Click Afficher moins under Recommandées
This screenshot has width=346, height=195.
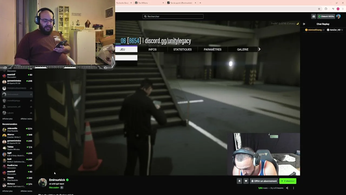(x=26, y=191)
